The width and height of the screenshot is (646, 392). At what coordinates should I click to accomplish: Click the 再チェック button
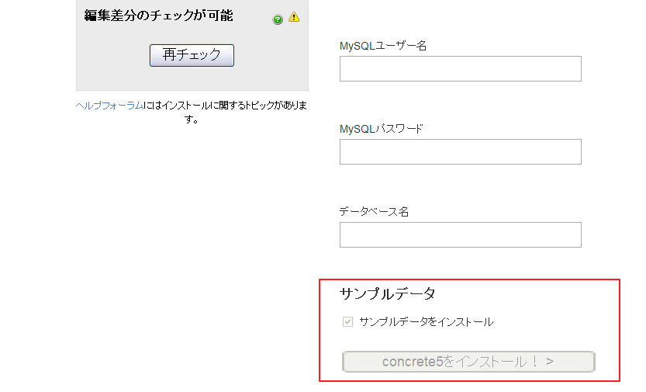click(192, 55)
